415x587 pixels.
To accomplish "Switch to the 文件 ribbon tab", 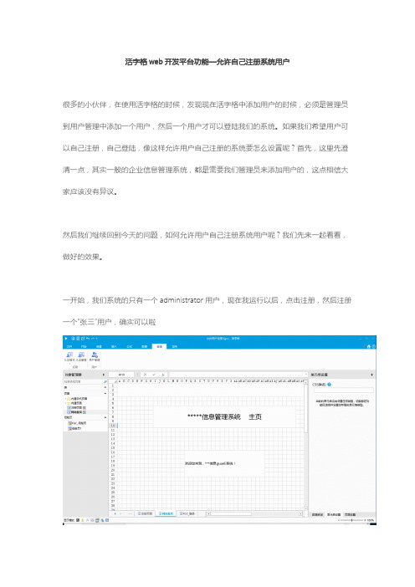I will click(x=69, y=347).
